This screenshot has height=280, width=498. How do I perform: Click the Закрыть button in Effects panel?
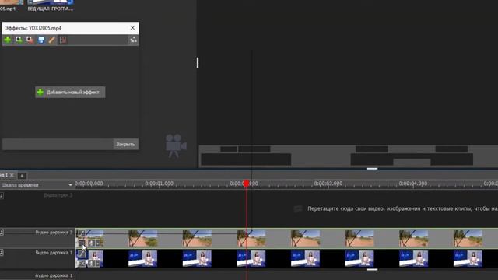[126, 144]
